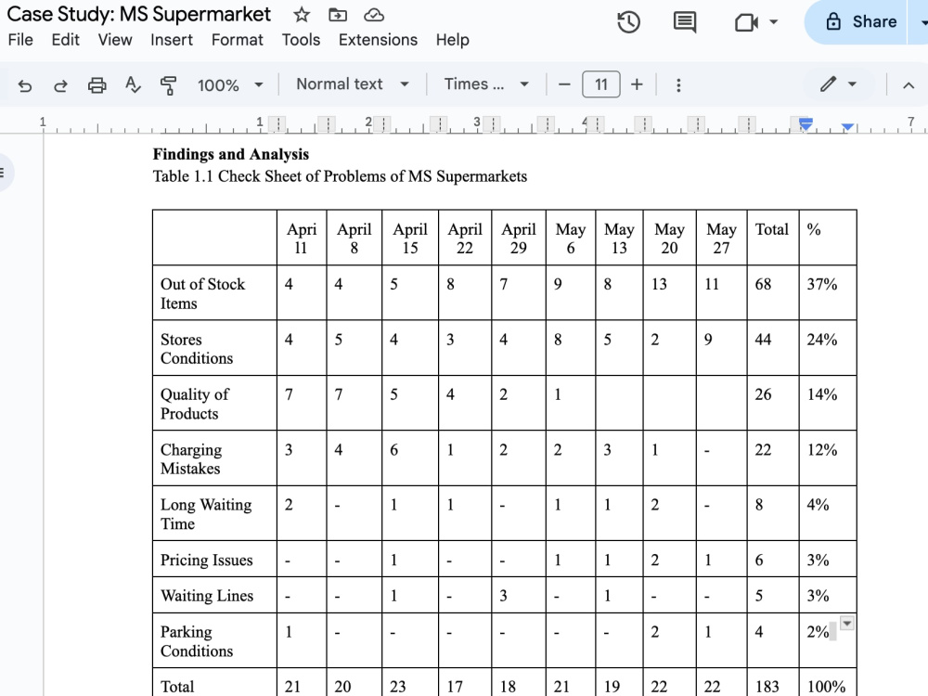Screen dimensions: 928x696
Task: Open the move-to-folder icon
Action: (x=338, y=15)
